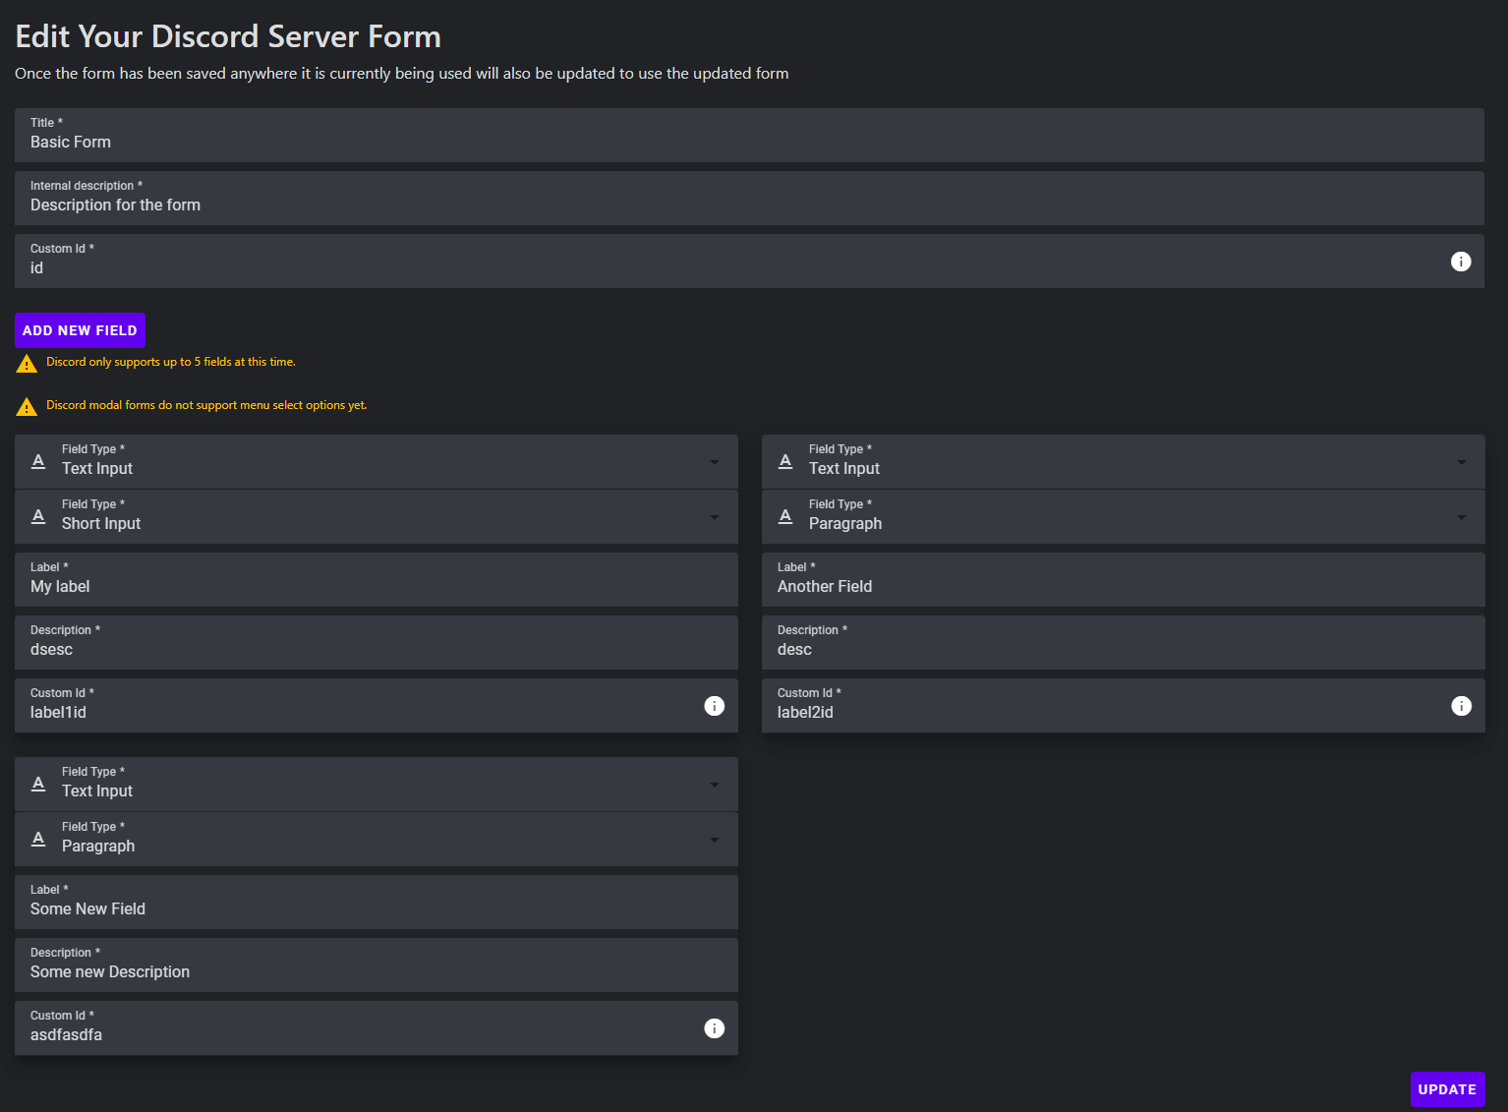Open the Text Input dropdown for Some New Field

pyautogui.click(x=377, y=785)
